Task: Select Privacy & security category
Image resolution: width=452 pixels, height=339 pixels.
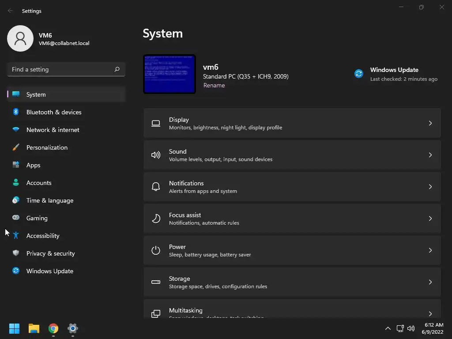Action: tap(66, 253)
